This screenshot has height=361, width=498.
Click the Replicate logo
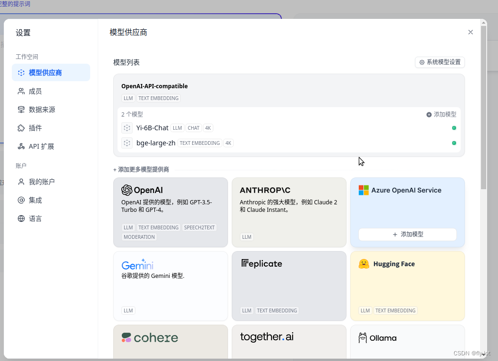(x=262, y=263)
